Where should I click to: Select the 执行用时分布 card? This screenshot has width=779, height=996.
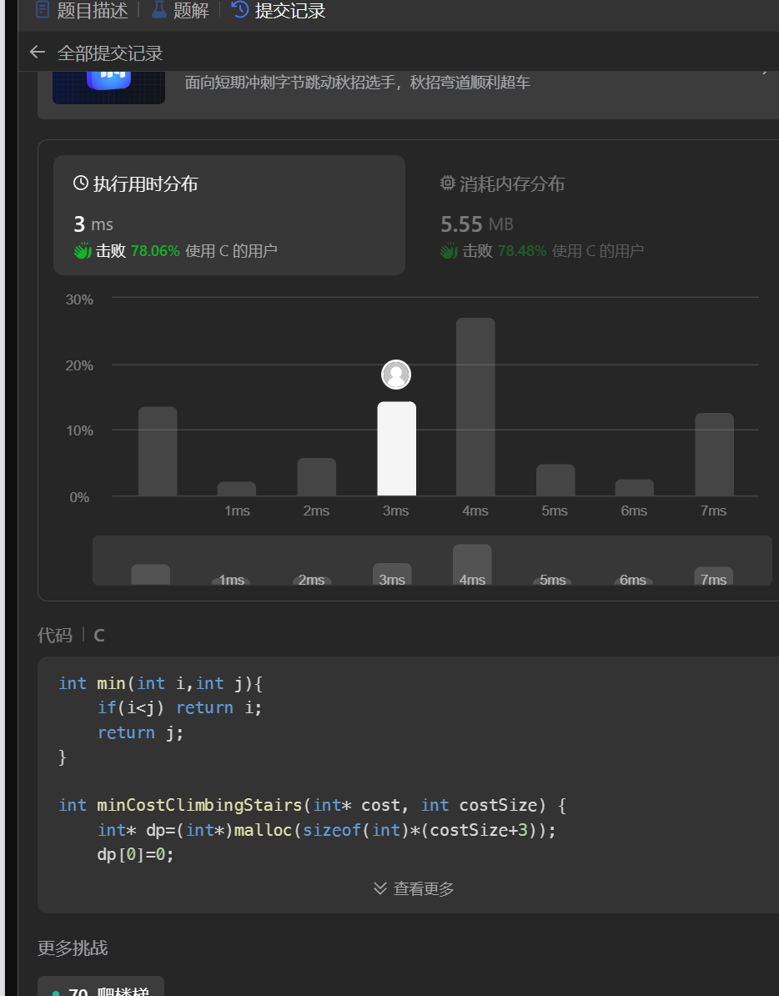point(229,214)
